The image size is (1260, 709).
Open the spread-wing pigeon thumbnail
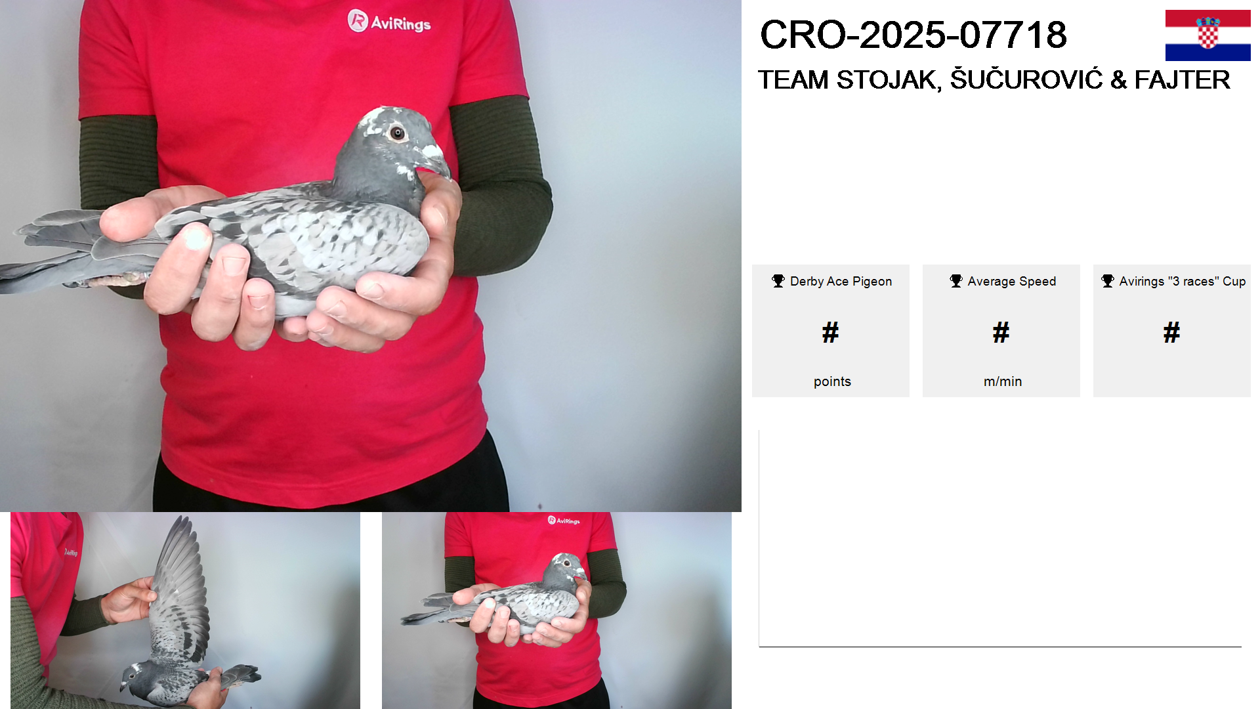(185, 611)
